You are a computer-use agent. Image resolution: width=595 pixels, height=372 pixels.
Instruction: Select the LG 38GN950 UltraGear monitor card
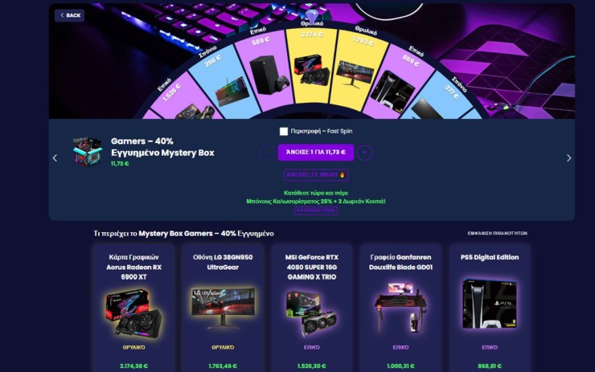pyautogui.click(x=223, y=309)
